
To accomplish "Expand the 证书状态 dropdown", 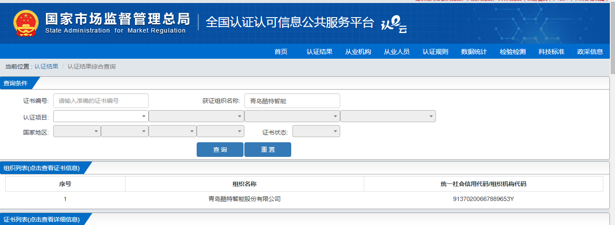I will (316, 131).
